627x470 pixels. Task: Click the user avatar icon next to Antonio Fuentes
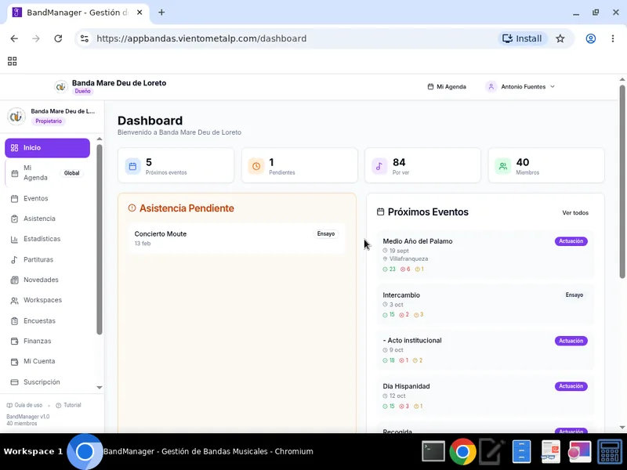point(491,86)
